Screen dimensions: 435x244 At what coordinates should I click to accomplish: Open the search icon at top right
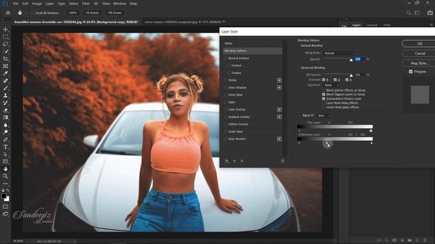pyautogui.click(x=408, y=13)
